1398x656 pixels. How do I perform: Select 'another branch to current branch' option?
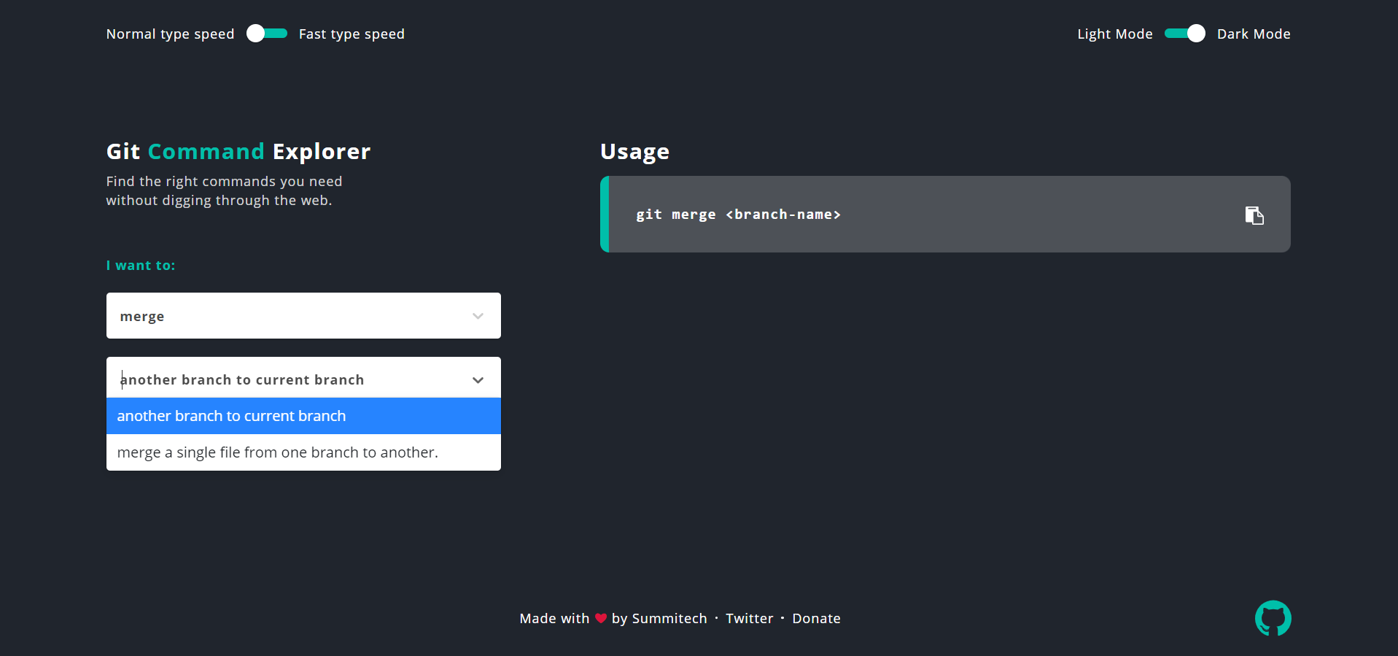(303, 416)
